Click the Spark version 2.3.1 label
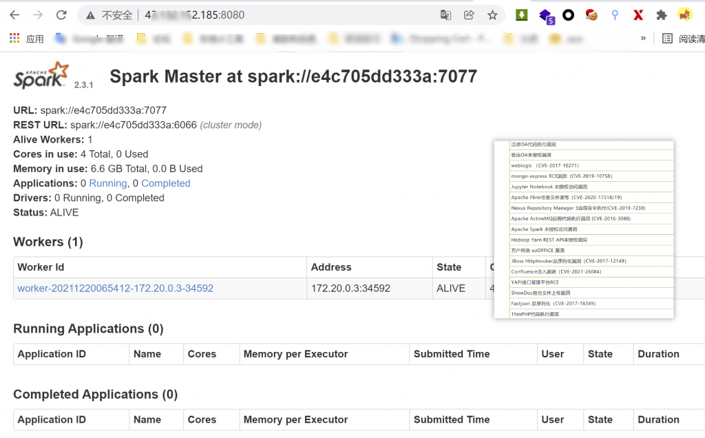This screenshot has height=438, width=705. [83, 85]
